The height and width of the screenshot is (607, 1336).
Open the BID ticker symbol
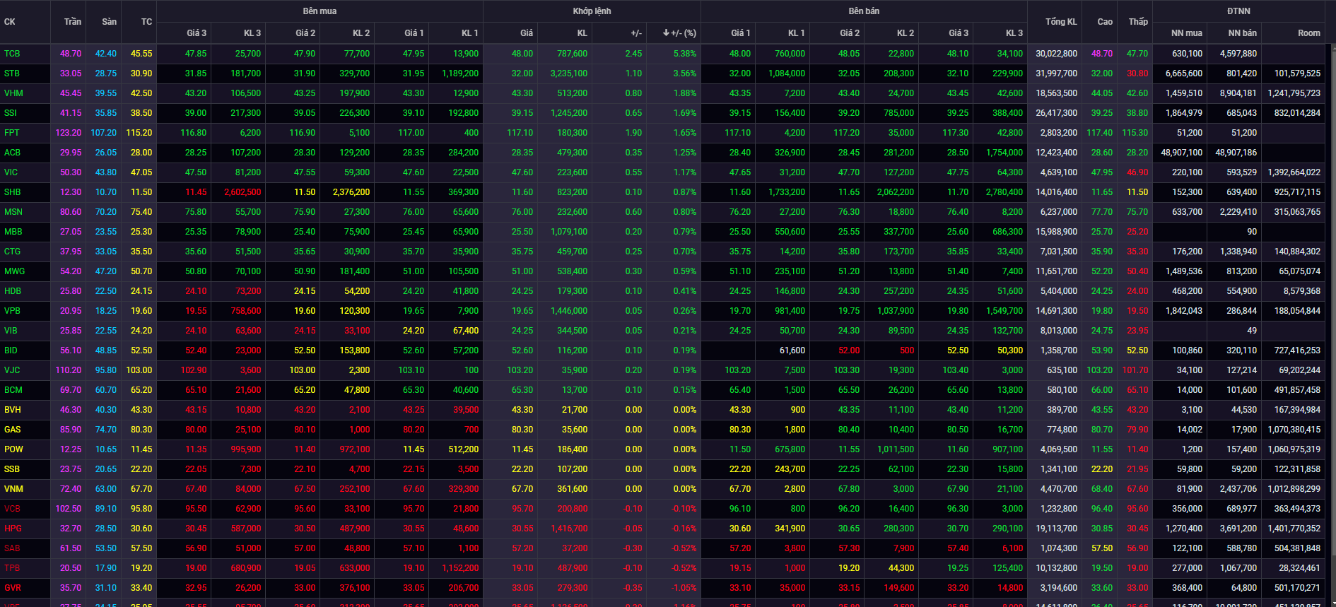tap(11, 350)
